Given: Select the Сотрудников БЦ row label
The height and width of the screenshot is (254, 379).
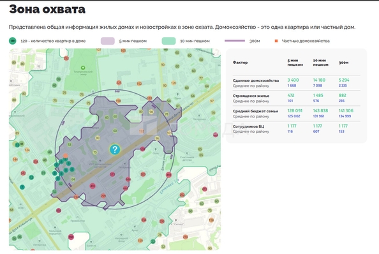Looking at the screenshot, I should point(248,126).
